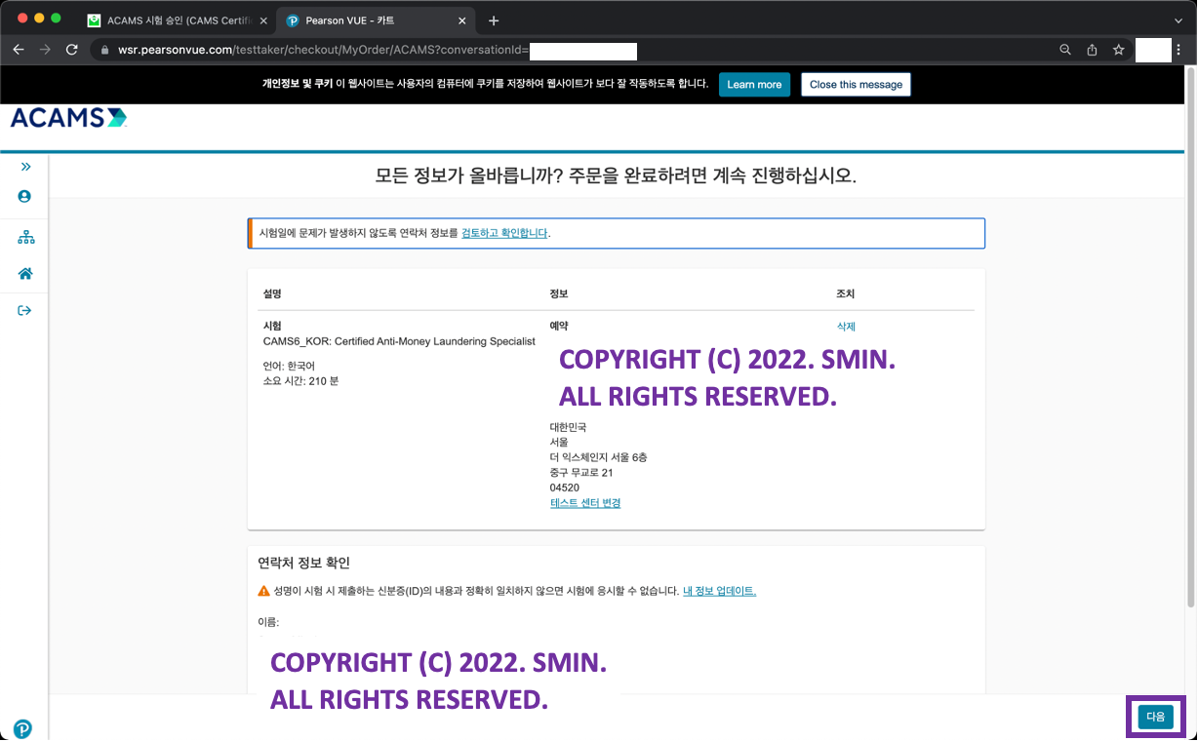The width and height of the screenshot is (1198, 741).
Task: Click the lock icon in address bar
Action: coord(106,50)
